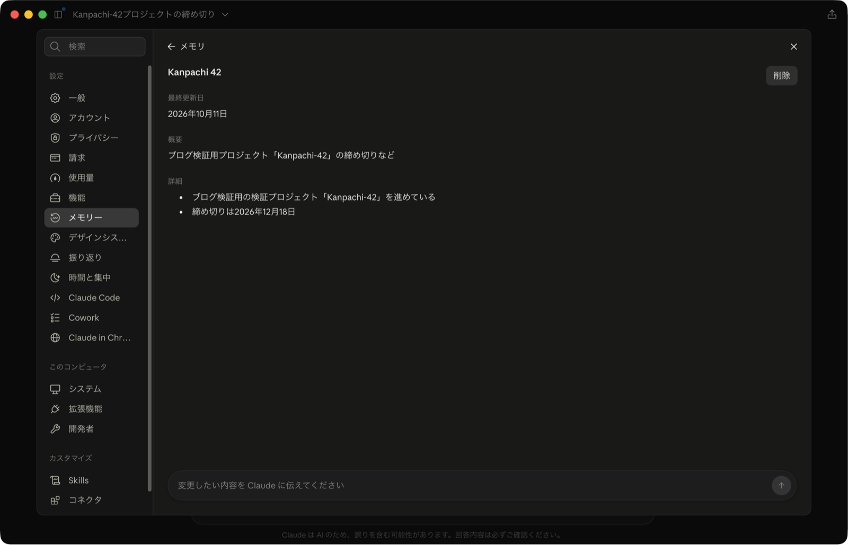This screenshot has width=848, height=545.
Task: Click the connector icon for コネクタ
Action: 55,500
